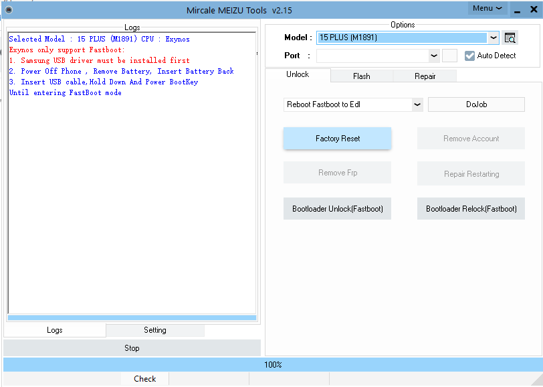Click log line 'Selected Model : 15 PLUS (M1891)'
Viewport: 543px width, 387px height.
click(100, 39)
